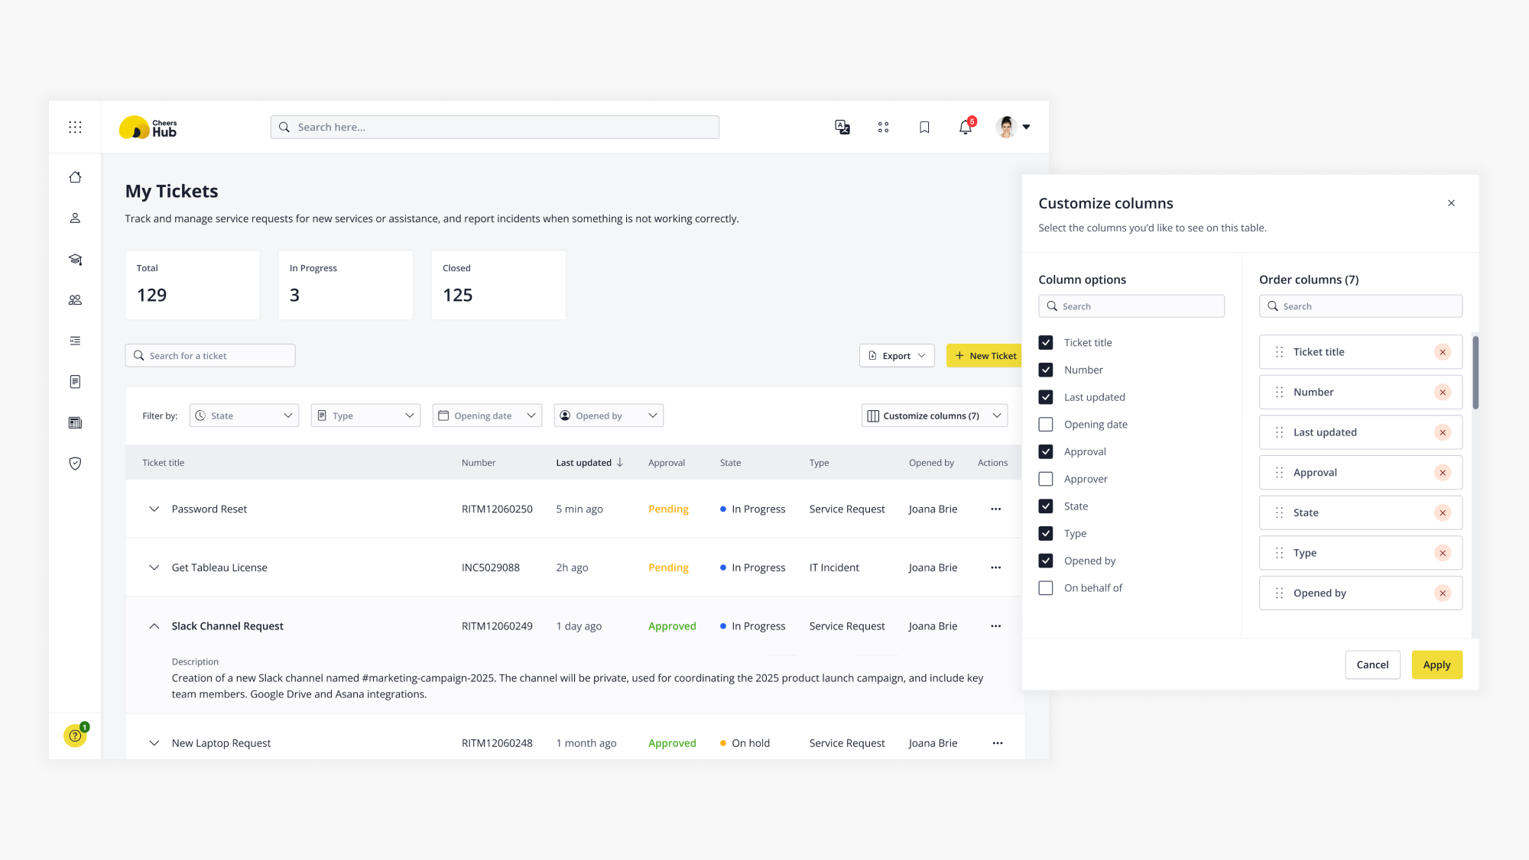Enable the Opening date checkbox
The height and width of the screenshot is (860, 1529).
point(1046,425)
